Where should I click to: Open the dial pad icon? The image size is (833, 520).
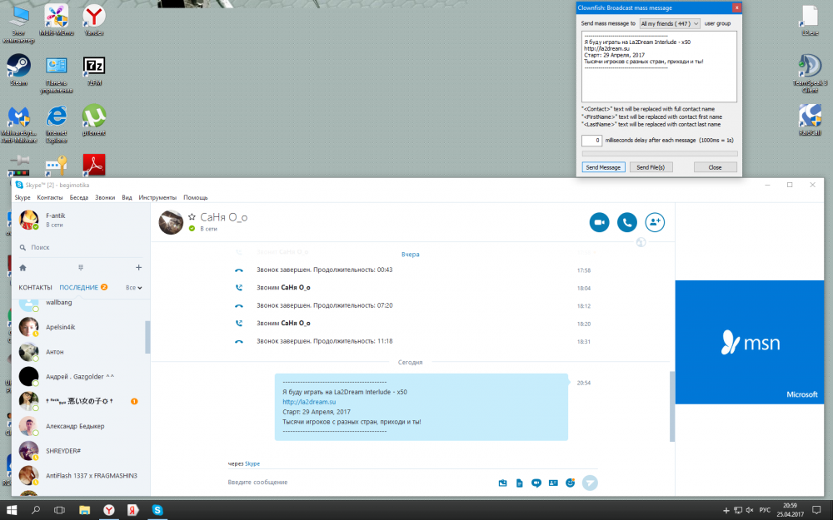pyautogui.click(x=81, y=268)
